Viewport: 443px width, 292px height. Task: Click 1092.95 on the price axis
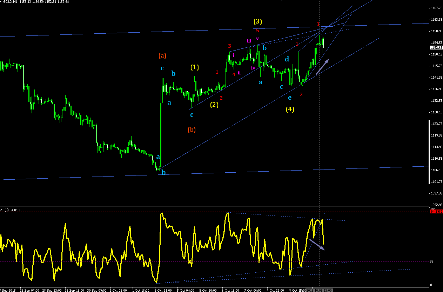point(437,205)
